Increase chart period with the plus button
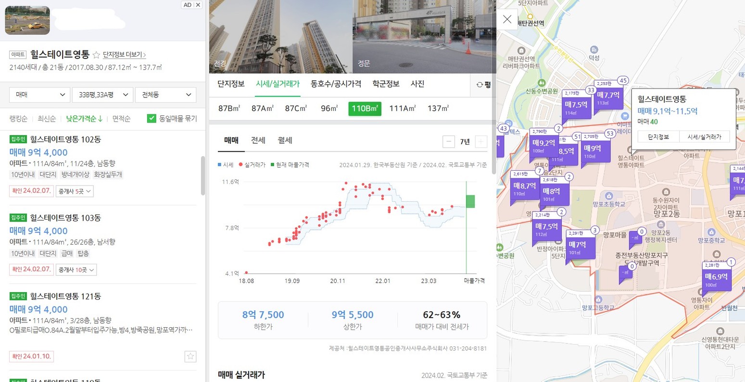Viewport: 745px width, 382px height. click(x=480, y=141)
